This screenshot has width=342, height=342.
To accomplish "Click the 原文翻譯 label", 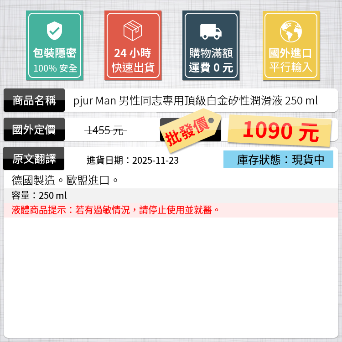I will (34, 159).
